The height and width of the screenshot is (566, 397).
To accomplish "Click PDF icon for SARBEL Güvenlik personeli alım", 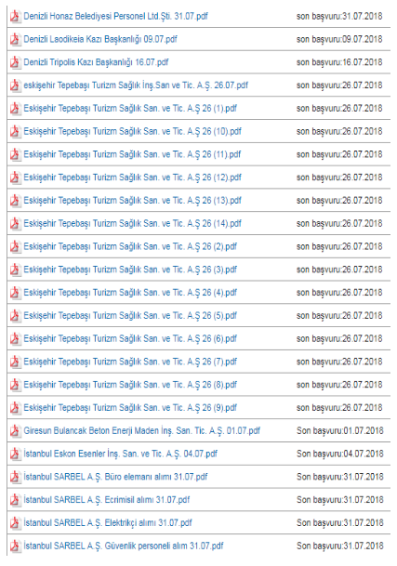I will 15,546.
